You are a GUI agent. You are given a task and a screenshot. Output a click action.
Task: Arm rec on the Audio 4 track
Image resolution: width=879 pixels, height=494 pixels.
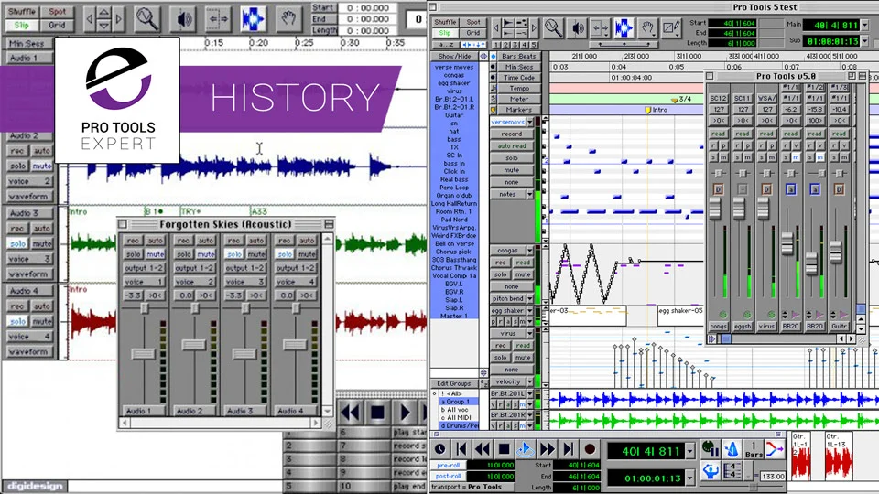pos(18,306)
